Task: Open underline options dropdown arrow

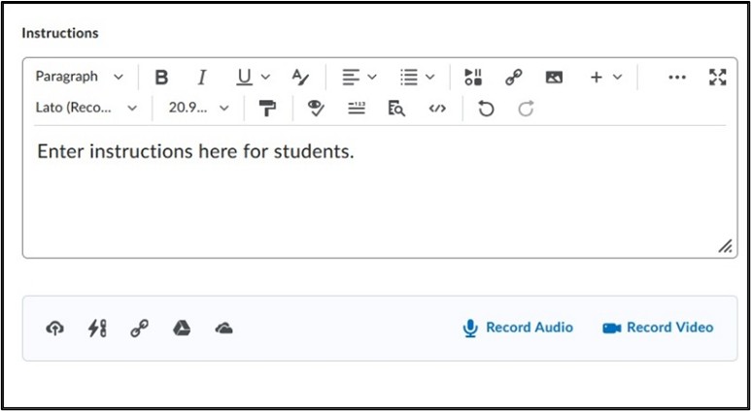Action: click(x=265, y=77)
